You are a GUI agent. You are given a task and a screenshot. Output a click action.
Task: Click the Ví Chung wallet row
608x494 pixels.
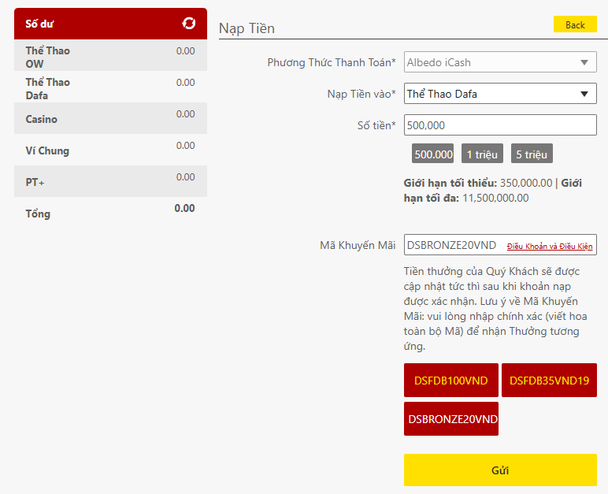coord(110,150)
